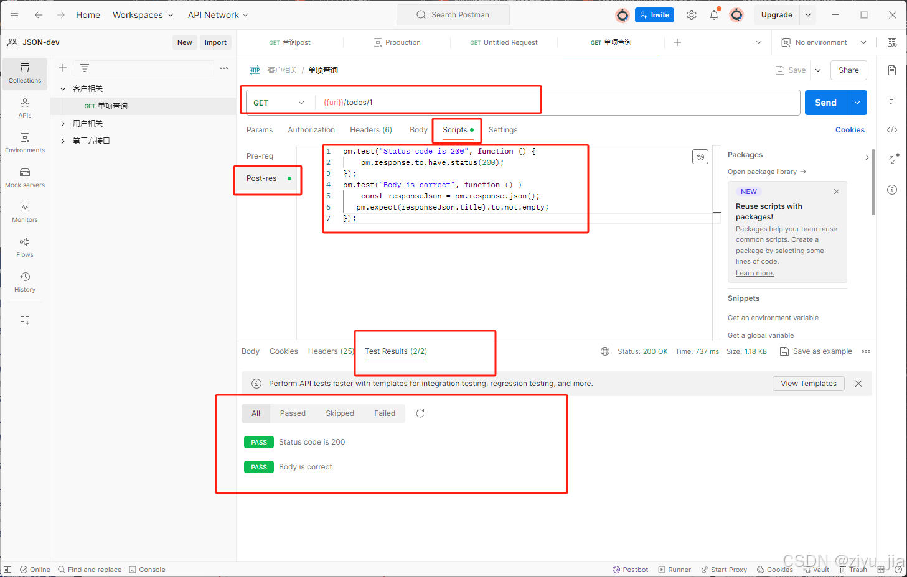The image size is (907, 577).
Task: Switch to Authorization tab
Action: 311,130
